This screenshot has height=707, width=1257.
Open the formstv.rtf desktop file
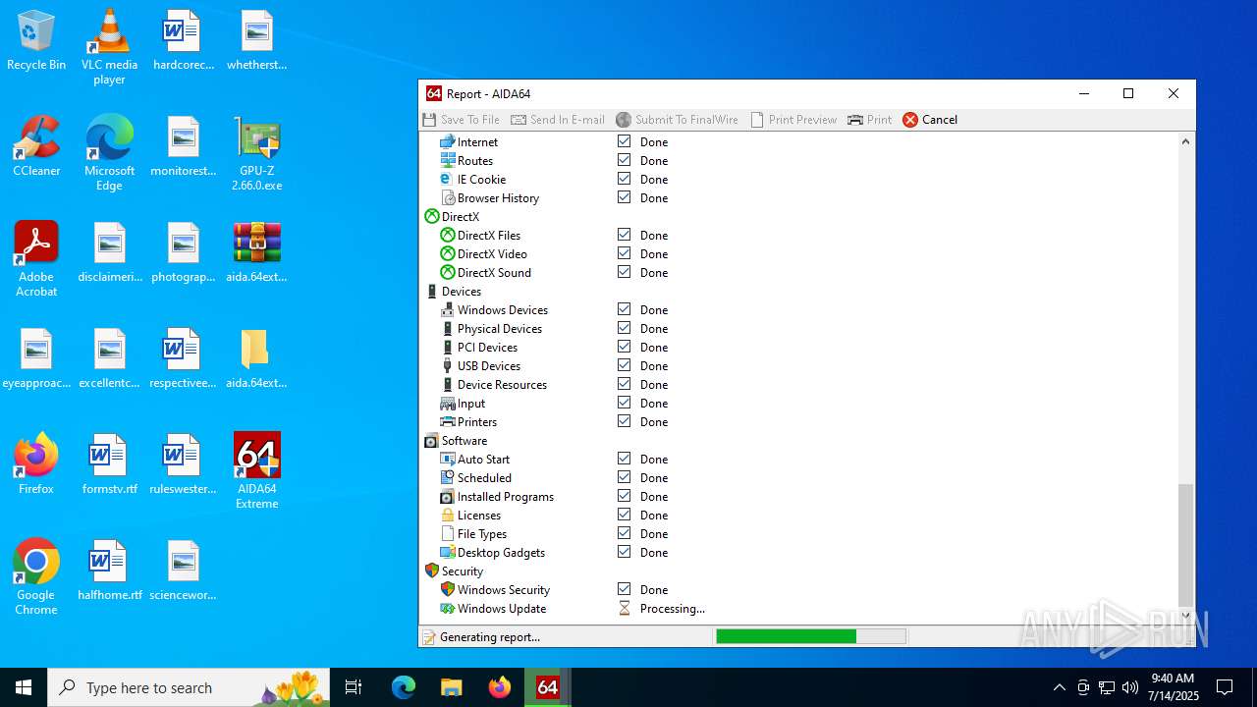[x=109, y=463]
